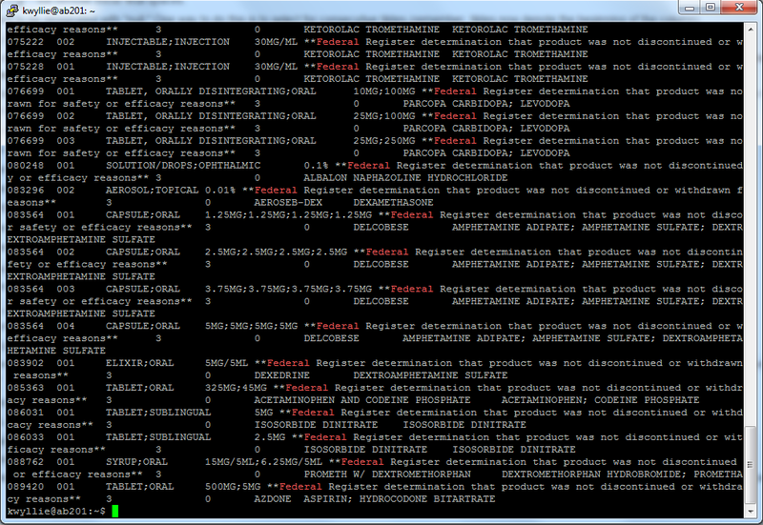Click the ALBALON drug name
The image size is (763, 525).
tap(325, 178)
